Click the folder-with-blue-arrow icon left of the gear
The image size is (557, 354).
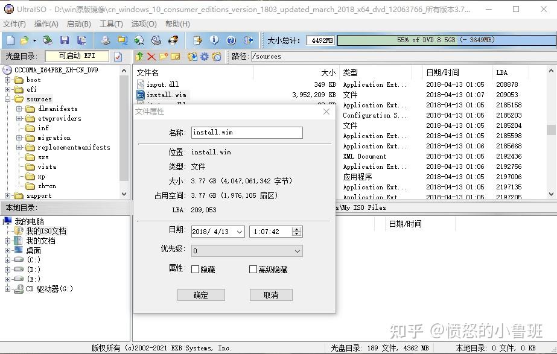coord(192,56)
